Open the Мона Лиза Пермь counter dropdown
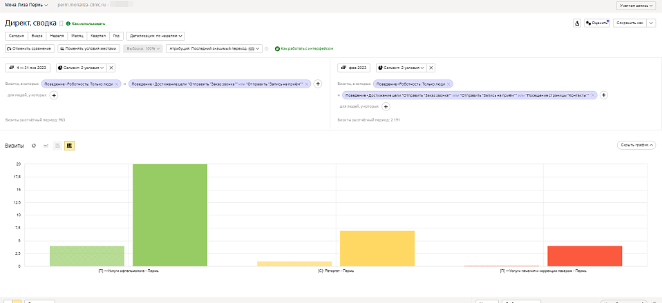662x303 pixels. pyautogui.click(x=26, y=5)
